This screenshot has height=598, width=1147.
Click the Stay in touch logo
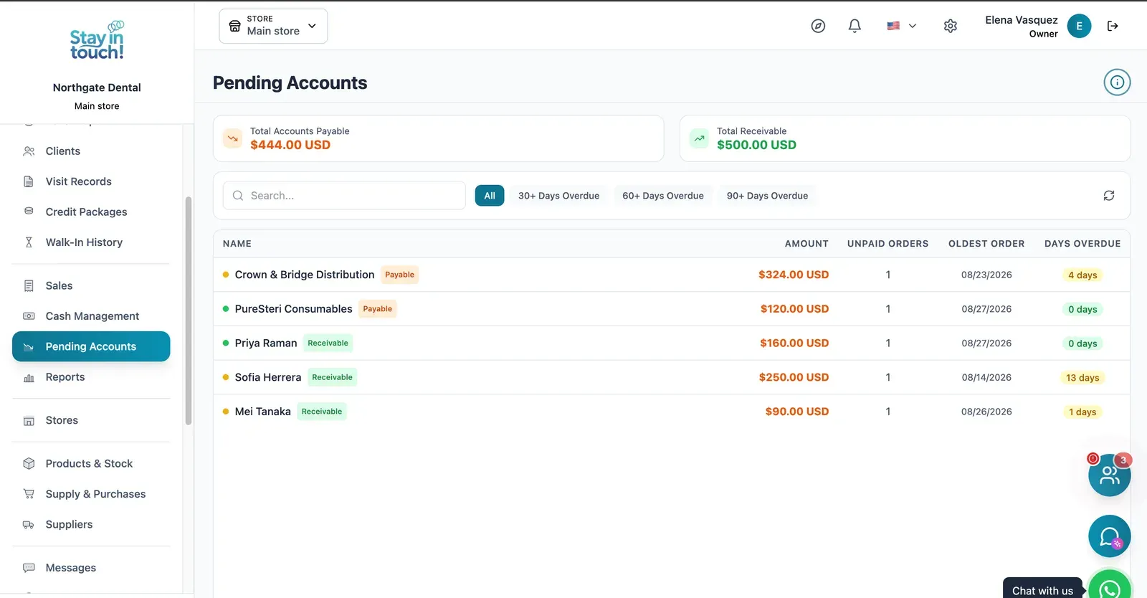[97, 41]
